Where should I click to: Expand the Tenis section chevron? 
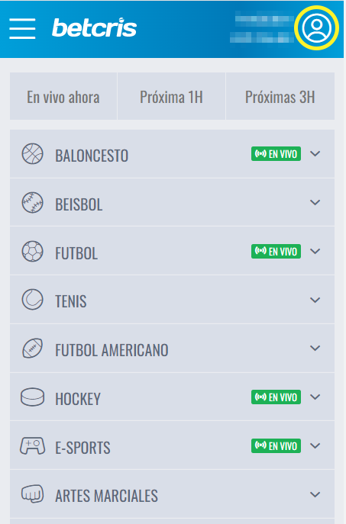pos(315,300)
